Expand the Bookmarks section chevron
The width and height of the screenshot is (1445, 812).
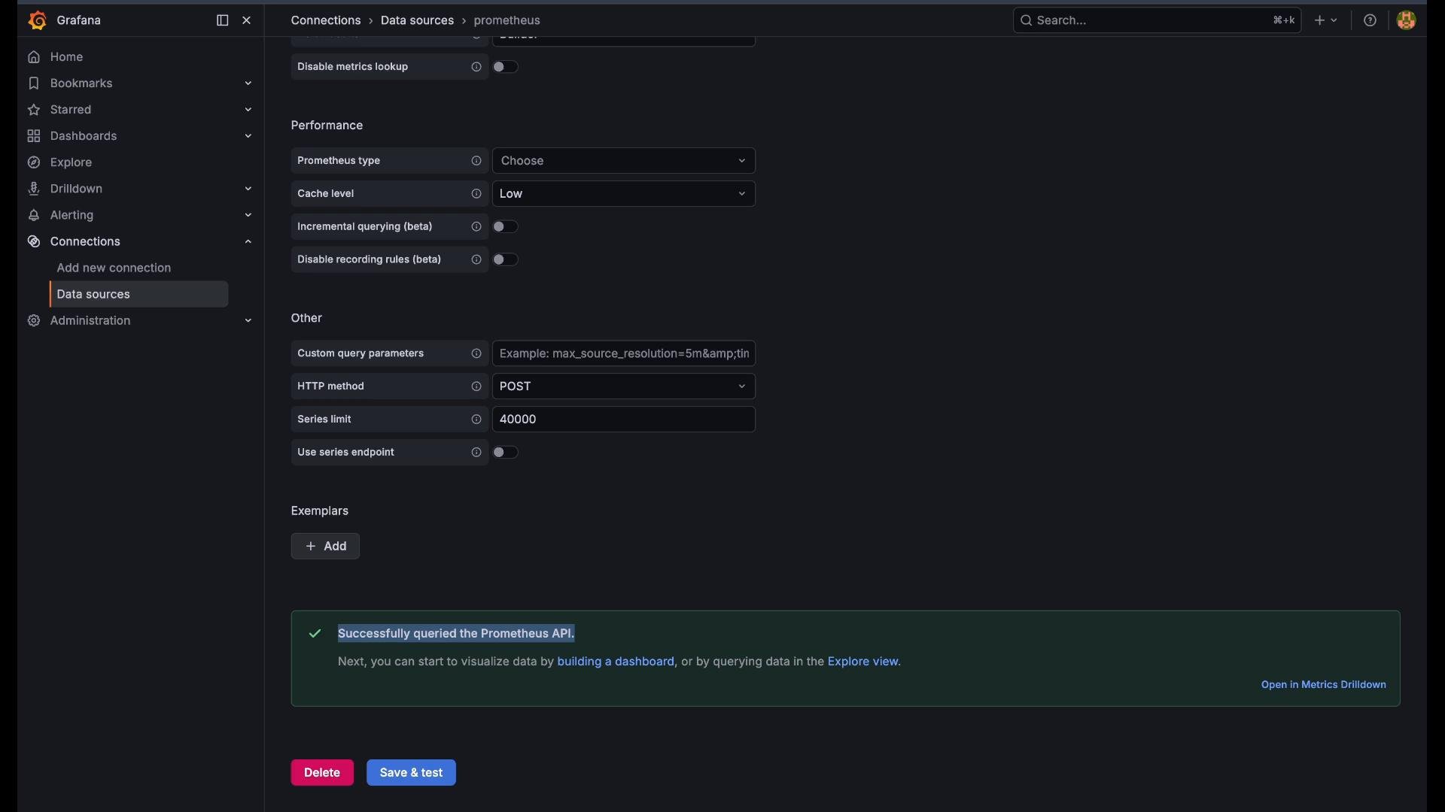(248, 83)
